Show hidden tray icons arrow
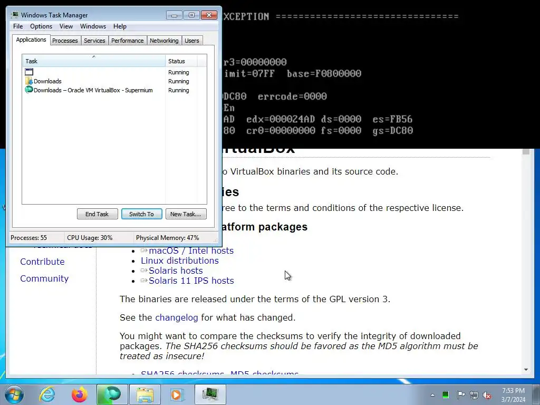The height and width of the screenshot is (405, 540). 432,395
